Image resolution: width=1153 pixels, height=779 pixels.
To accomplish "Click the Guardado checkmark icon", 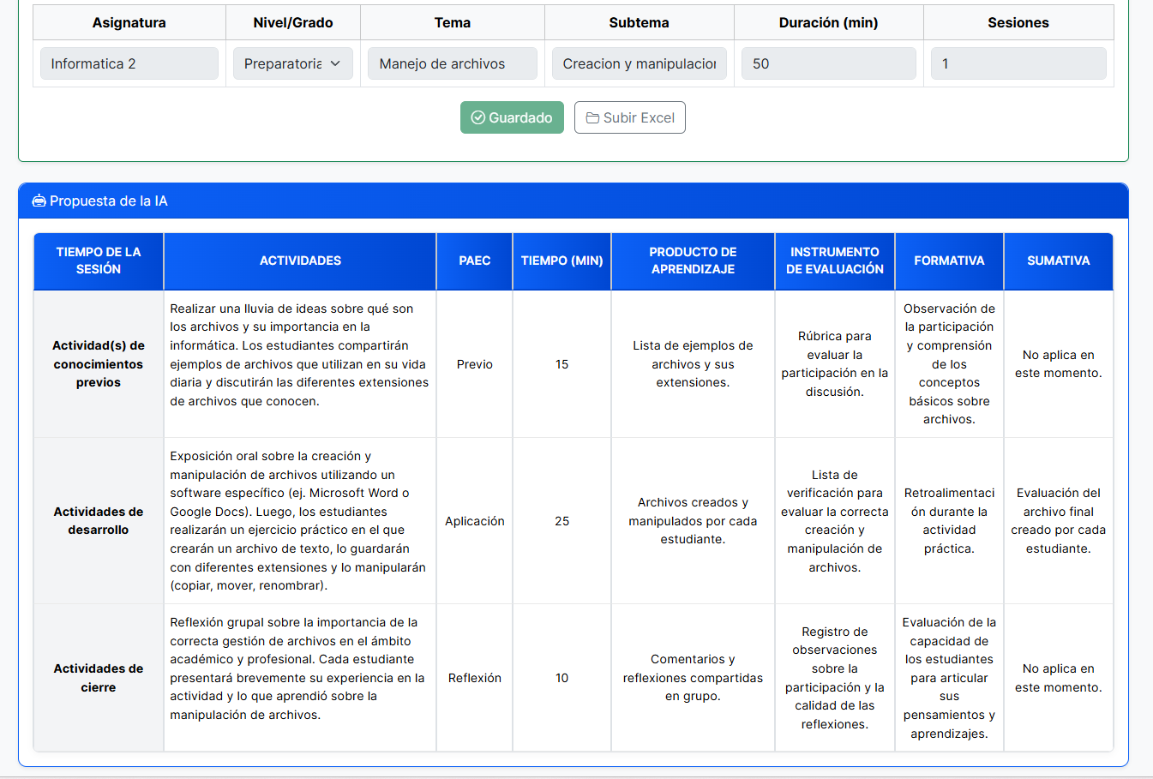I will pos(478,118).
